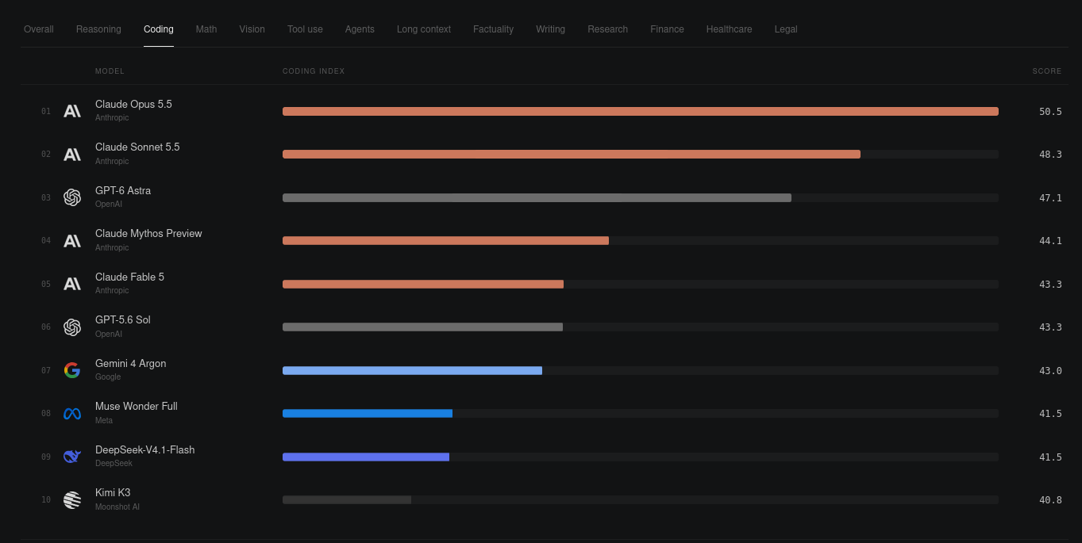Go to the Math tab
This screenshot has height=543, width=1082.
[x=206, y=29]
